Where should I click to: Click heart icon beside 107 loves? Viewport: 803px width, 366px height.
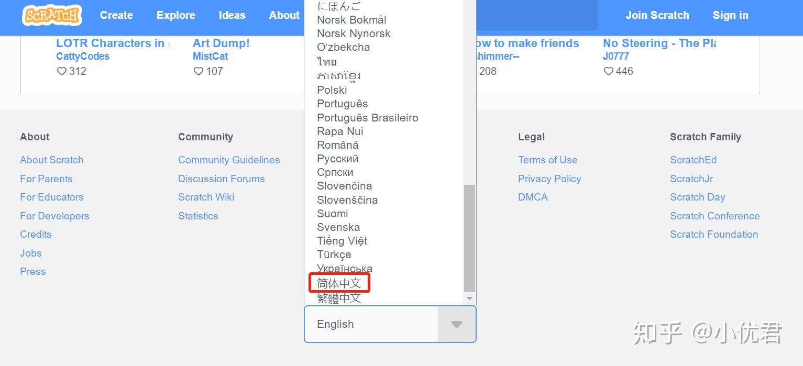[199, 71]
